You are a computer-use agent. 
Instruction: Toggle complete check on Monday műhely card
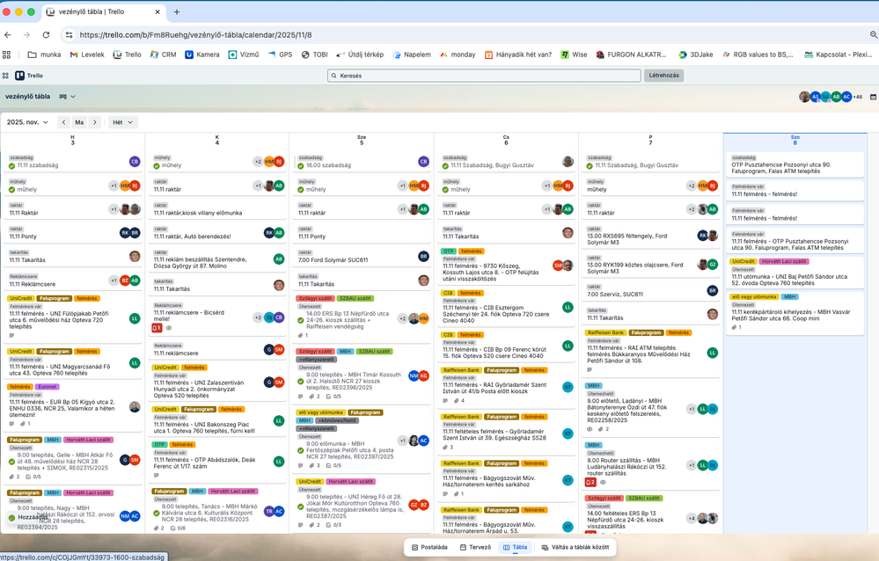coord(11,189)
